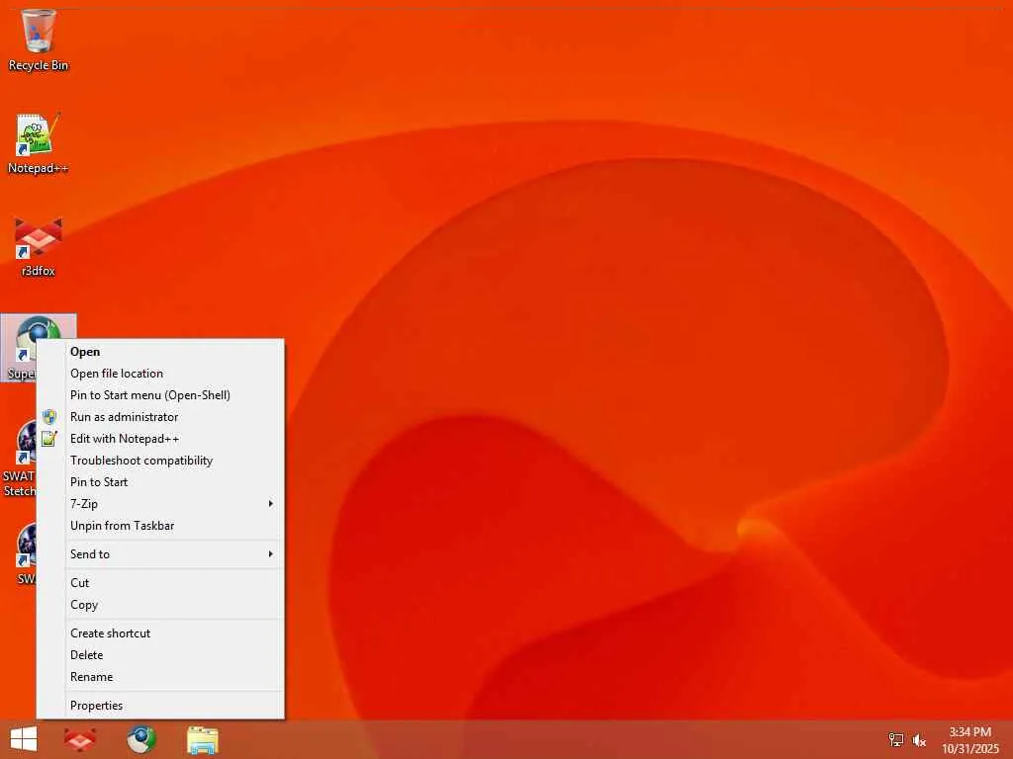Choose Open in the context menu

point(160,352)
